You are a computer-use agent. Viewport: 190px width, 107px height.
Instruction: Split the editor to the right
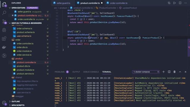click(x=180, y=3)
